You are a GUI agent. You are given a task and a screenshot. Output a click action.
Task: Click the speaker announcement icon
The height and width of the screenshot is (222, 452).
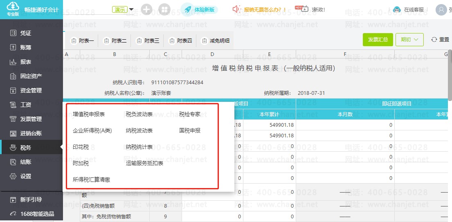(237, 9)
